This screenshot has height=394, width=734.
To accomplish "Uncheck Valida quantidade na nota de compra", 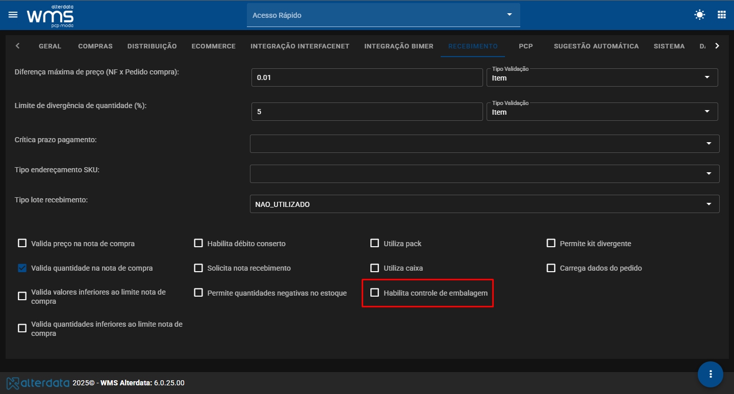I will tap(22, 268).
